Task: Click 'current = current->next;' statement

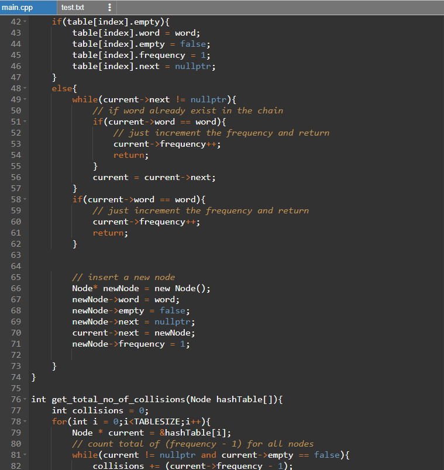Action: tap(154, 177)
